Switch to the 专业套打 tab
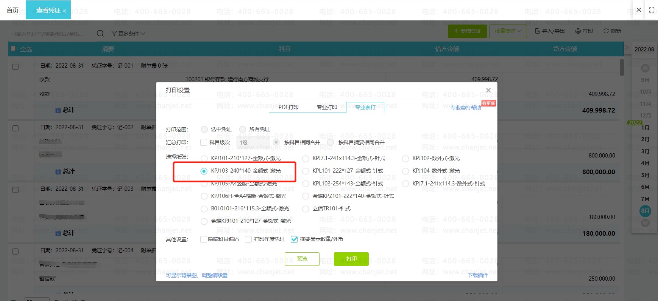The height and width of the screenshot is (301, 658). coord(365,107)
